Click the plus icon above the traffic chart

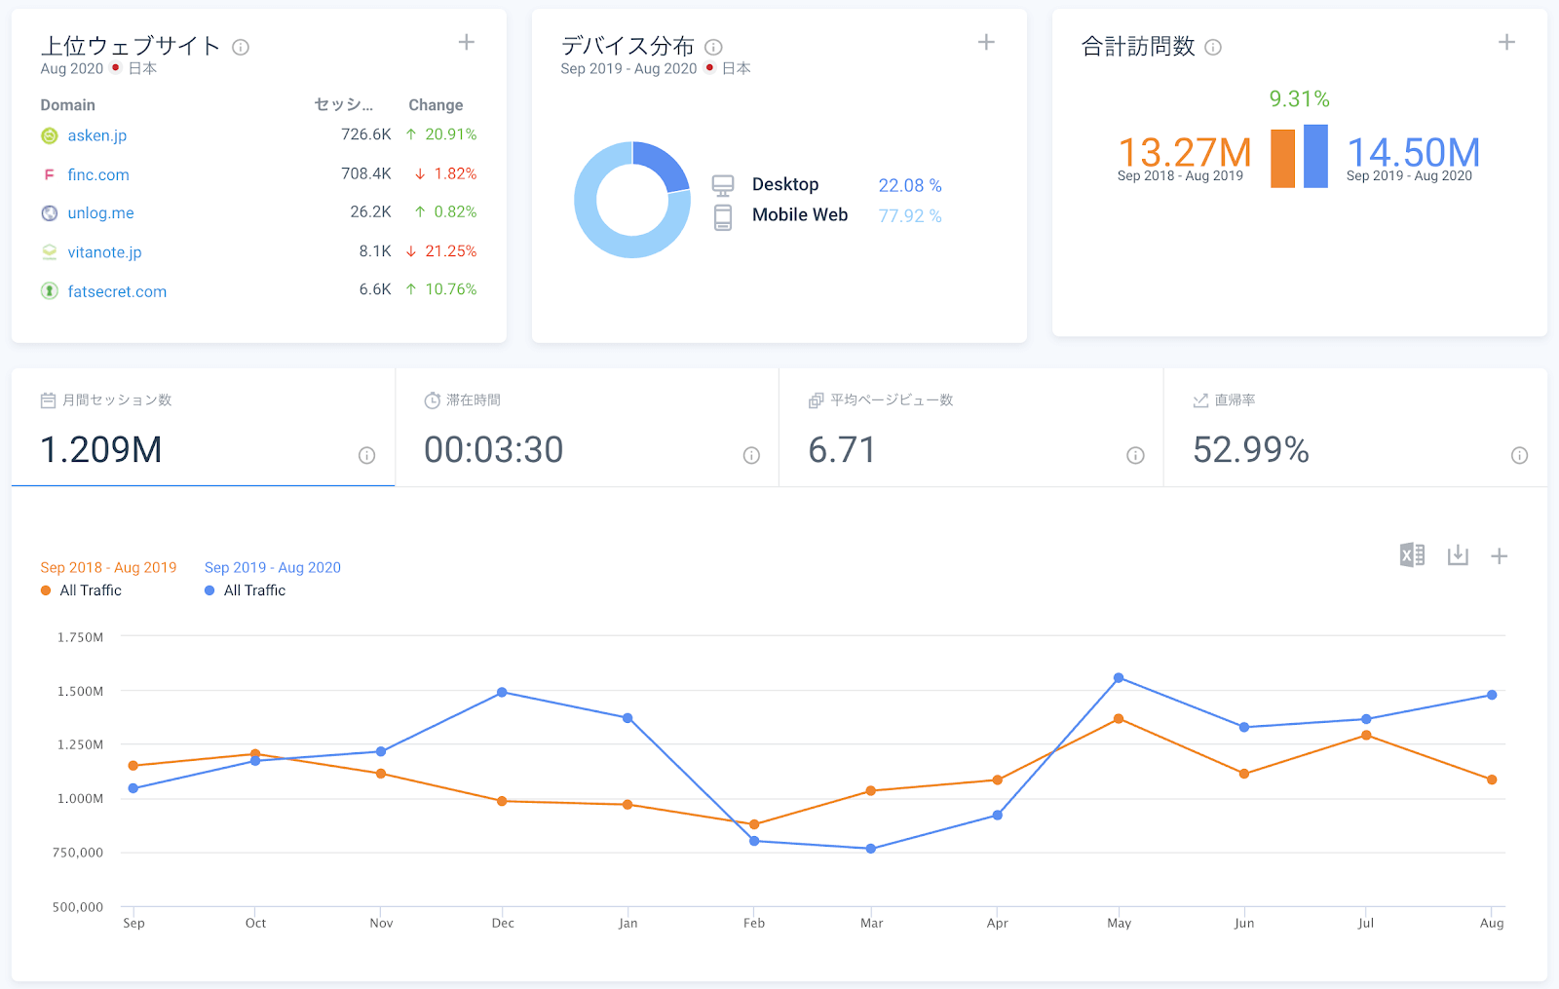1500,556
